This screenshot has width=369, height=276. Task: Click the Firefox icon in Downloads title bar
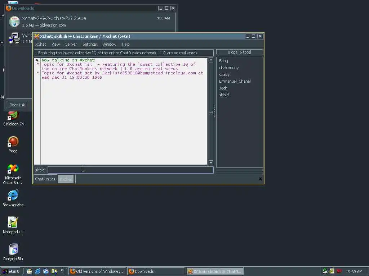9,8
